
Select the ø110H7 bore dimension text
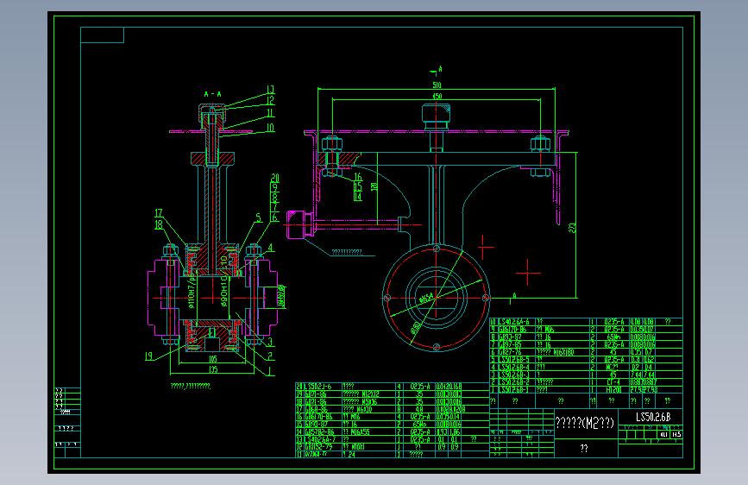pyautogui.click(x=192, y=291)
